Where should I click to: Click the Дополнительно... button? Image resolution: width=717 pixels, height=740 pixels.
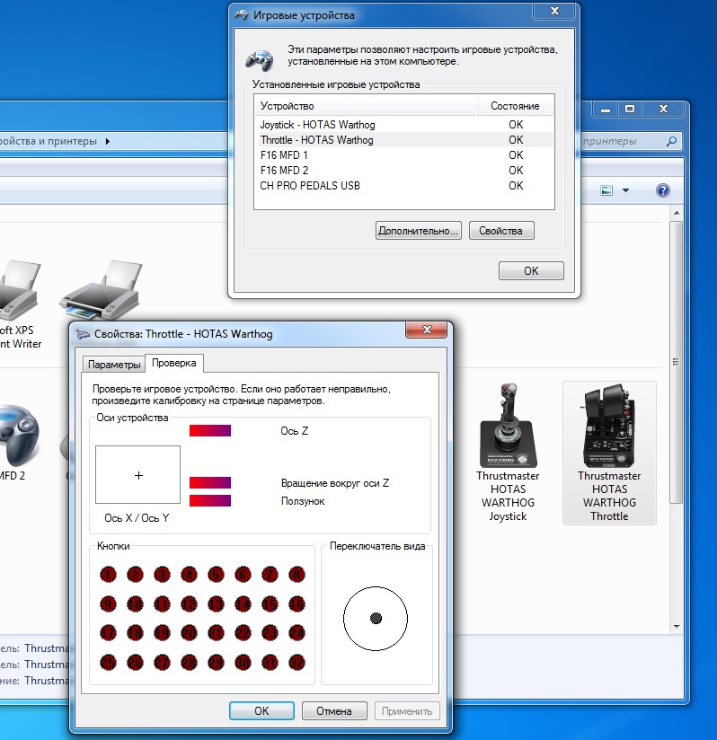point(418,231)
